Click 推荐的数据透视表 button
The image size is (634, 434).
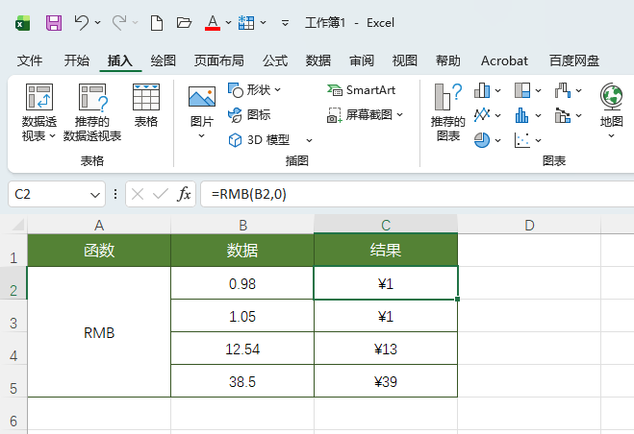pyautogui.click(x=92, y=112)
